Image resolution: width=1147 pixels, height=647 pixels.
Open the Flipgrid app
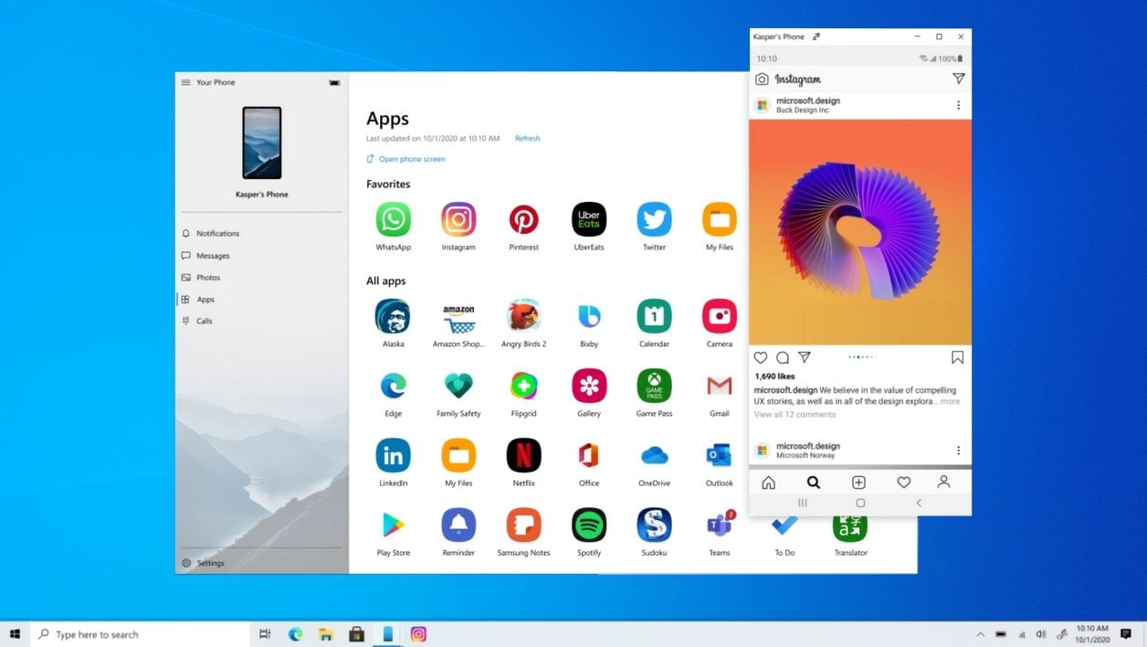[x=523, y=386]
